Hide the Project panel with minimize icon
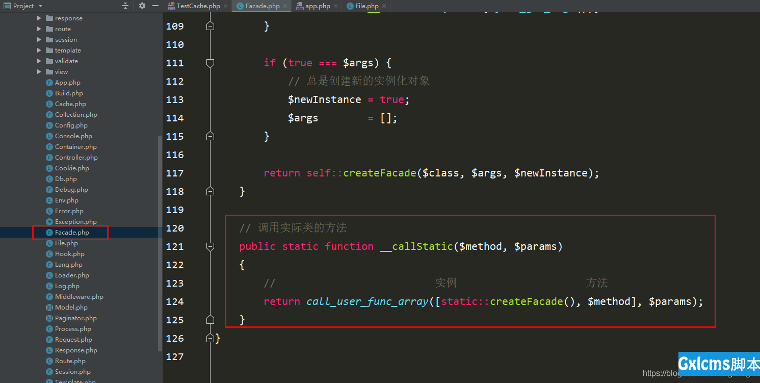Viewport: 760px width, 383px height. point(155,6)
